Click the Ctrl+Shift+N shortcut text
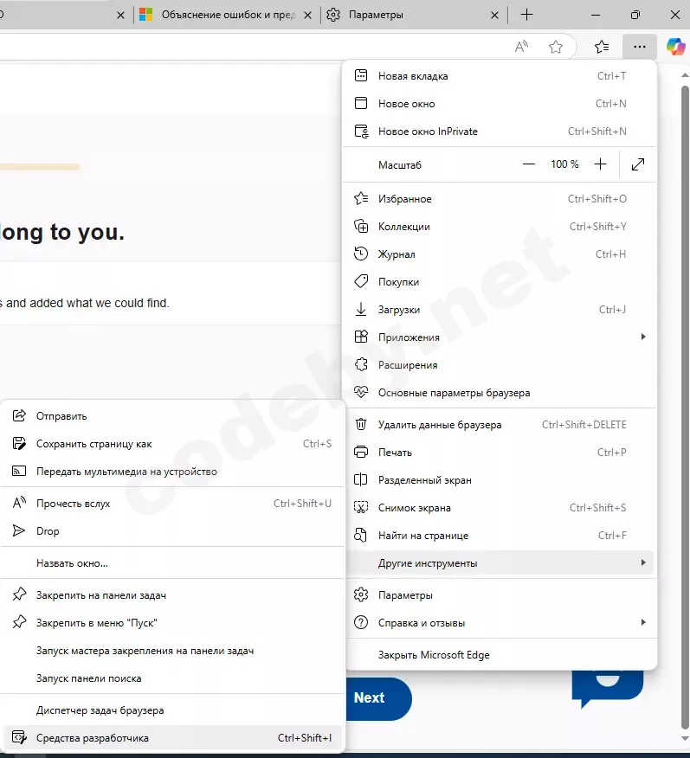 tap(596, 131)
